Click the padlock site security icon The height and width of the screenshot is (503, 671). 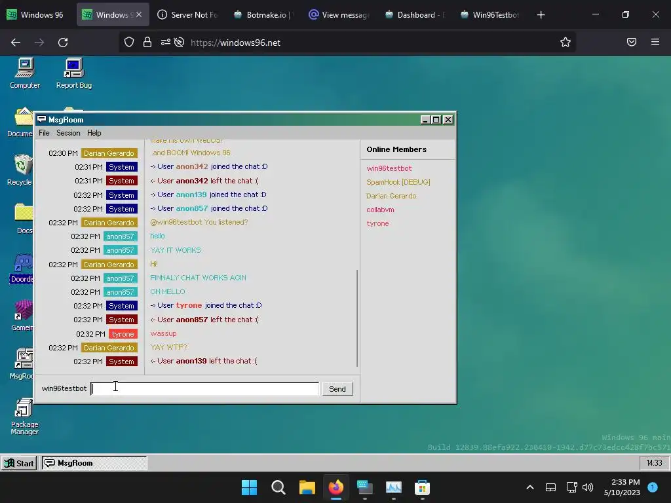pos(147,43)
